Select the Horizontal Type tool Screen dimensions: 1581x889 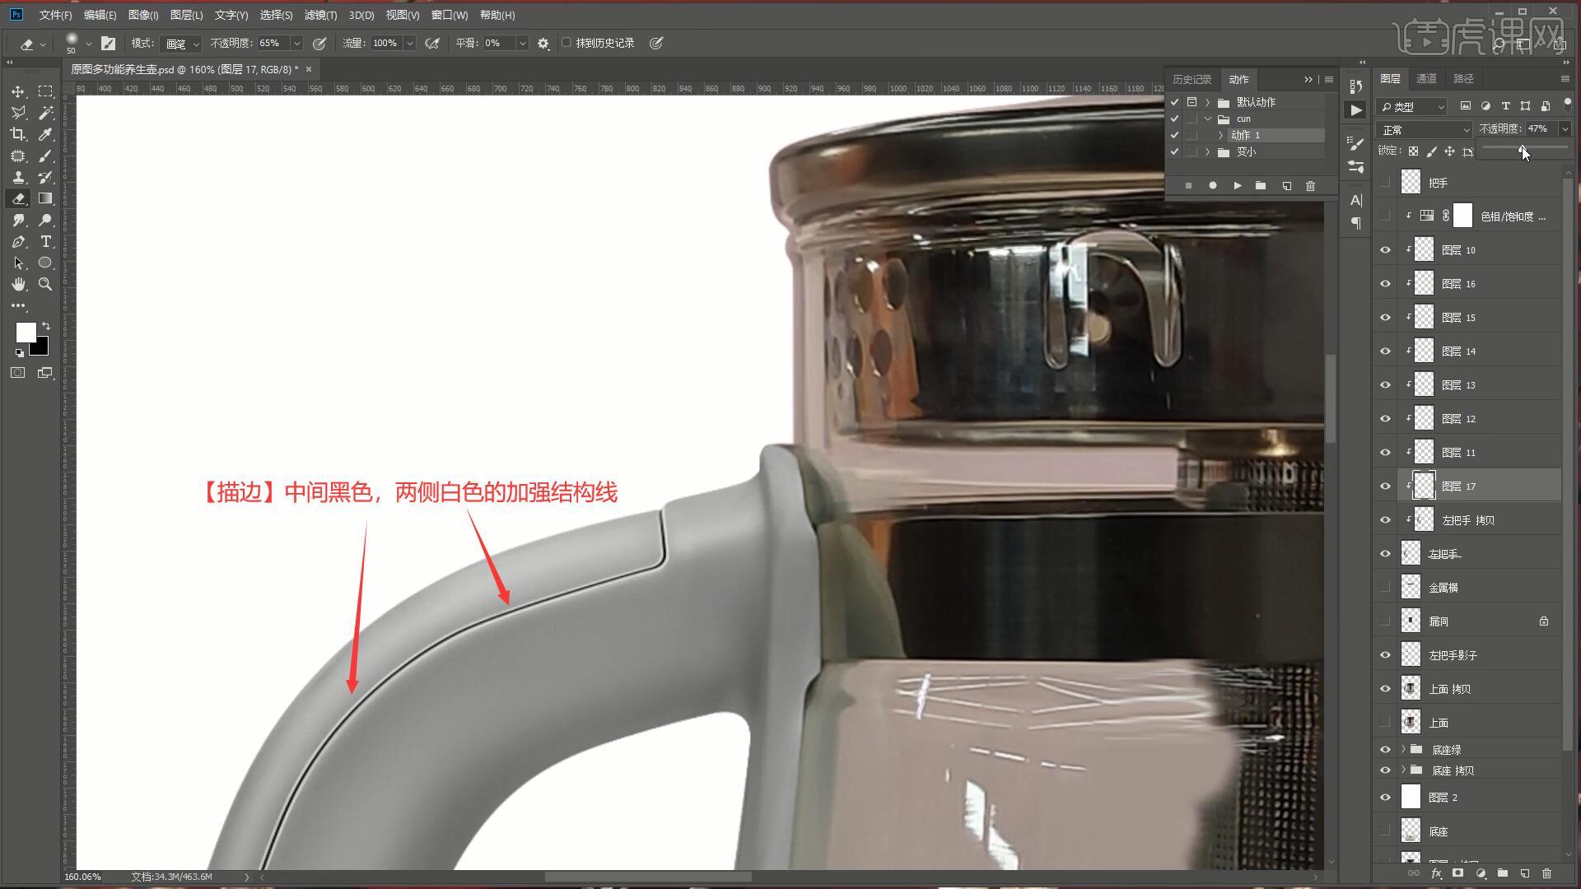[45, 241]
